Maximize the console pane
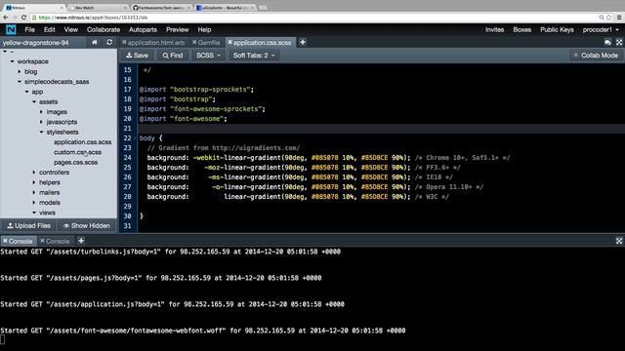Screen dimensions: 625x351 619,241
